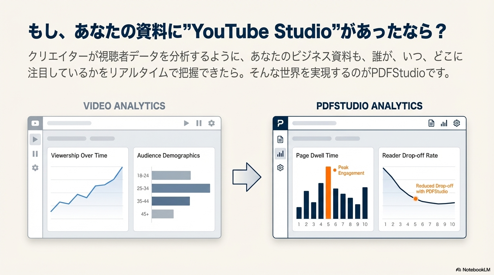Open the gear settings in PDFStudio top bar
Image resolution: width=494 pixels, height=275 pixels.
pyautogui.click(x=457, y=123)
